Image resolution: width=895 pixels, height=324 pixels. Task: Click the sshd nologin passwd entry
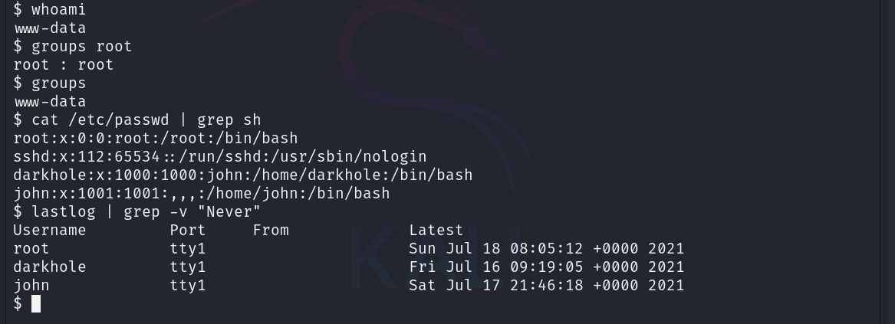tap(219, 157)
